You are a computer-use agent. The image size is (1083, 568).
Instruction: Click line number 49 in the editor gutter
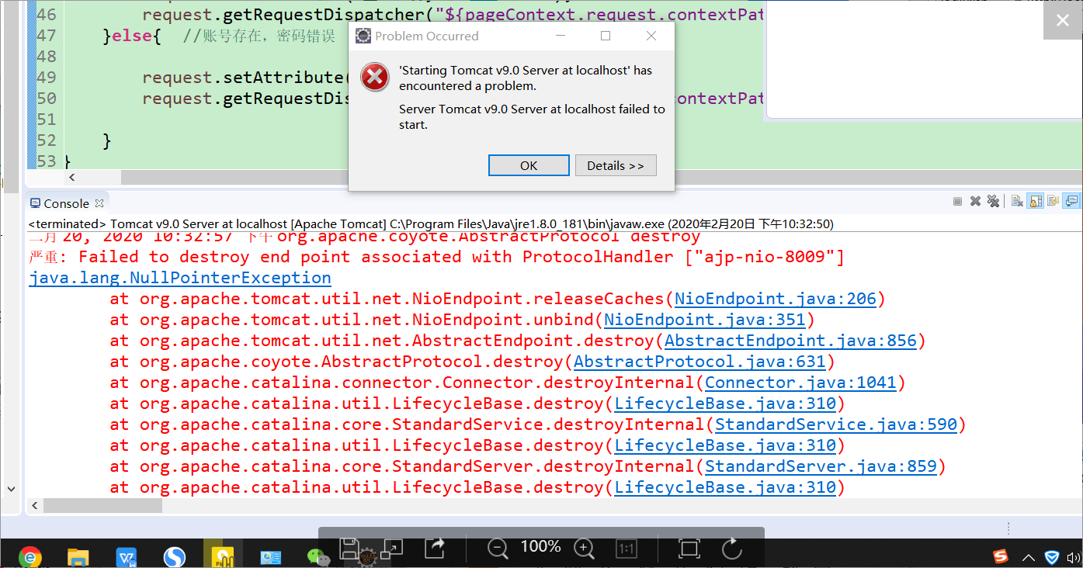[47, 77]
